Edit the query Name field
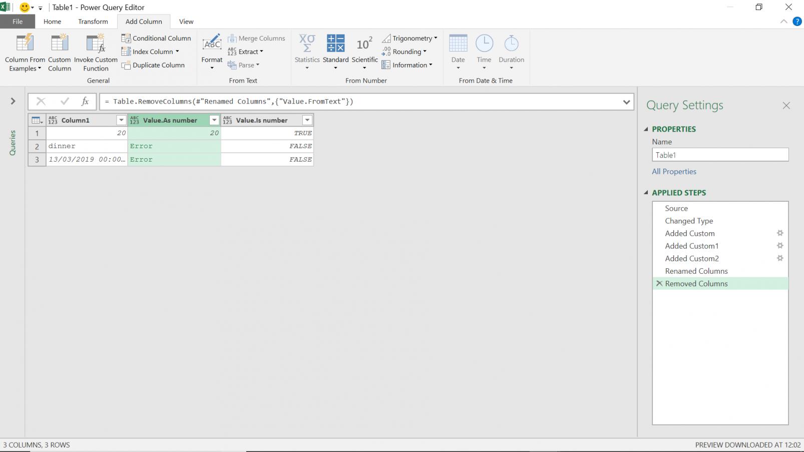The height and width of the screenshot is (452, 804). click(x=720, y=155)
